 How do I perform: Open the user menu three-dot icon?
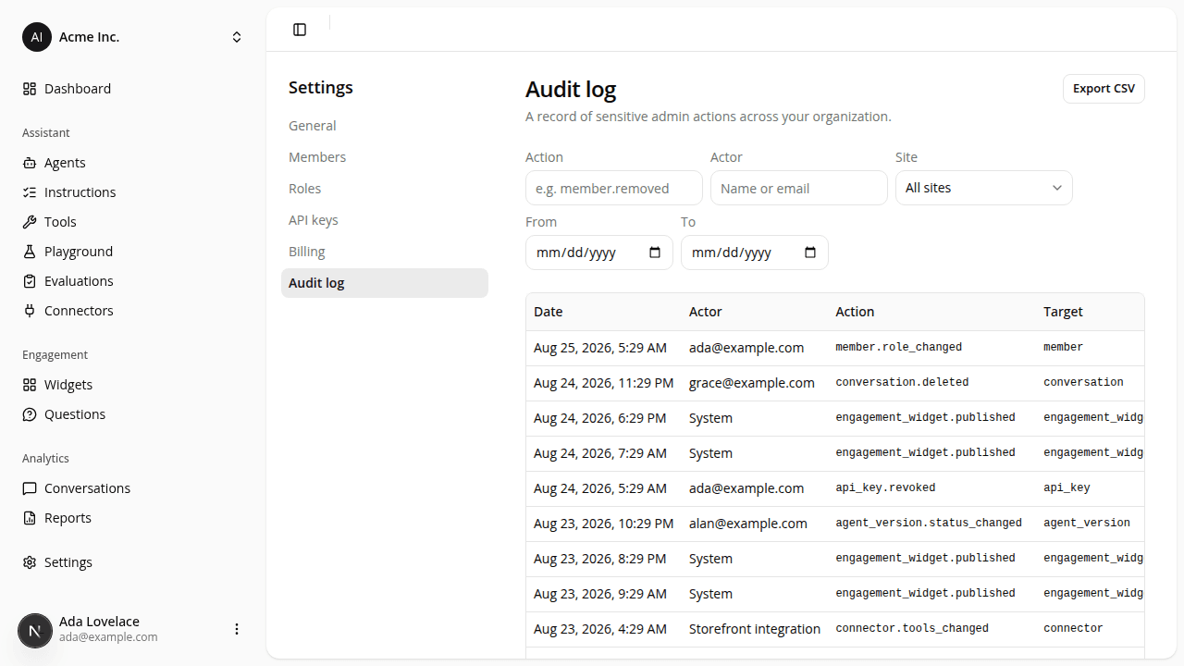point(237,629)
